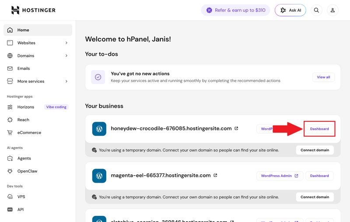Click 'You've got no new actions' text
Image resolution: width=350 pixels, height=222 pixels.
point(140,74)
